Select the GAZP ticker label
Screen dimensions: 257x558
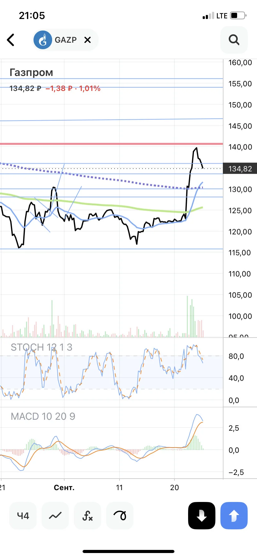[x=65, y=40]
